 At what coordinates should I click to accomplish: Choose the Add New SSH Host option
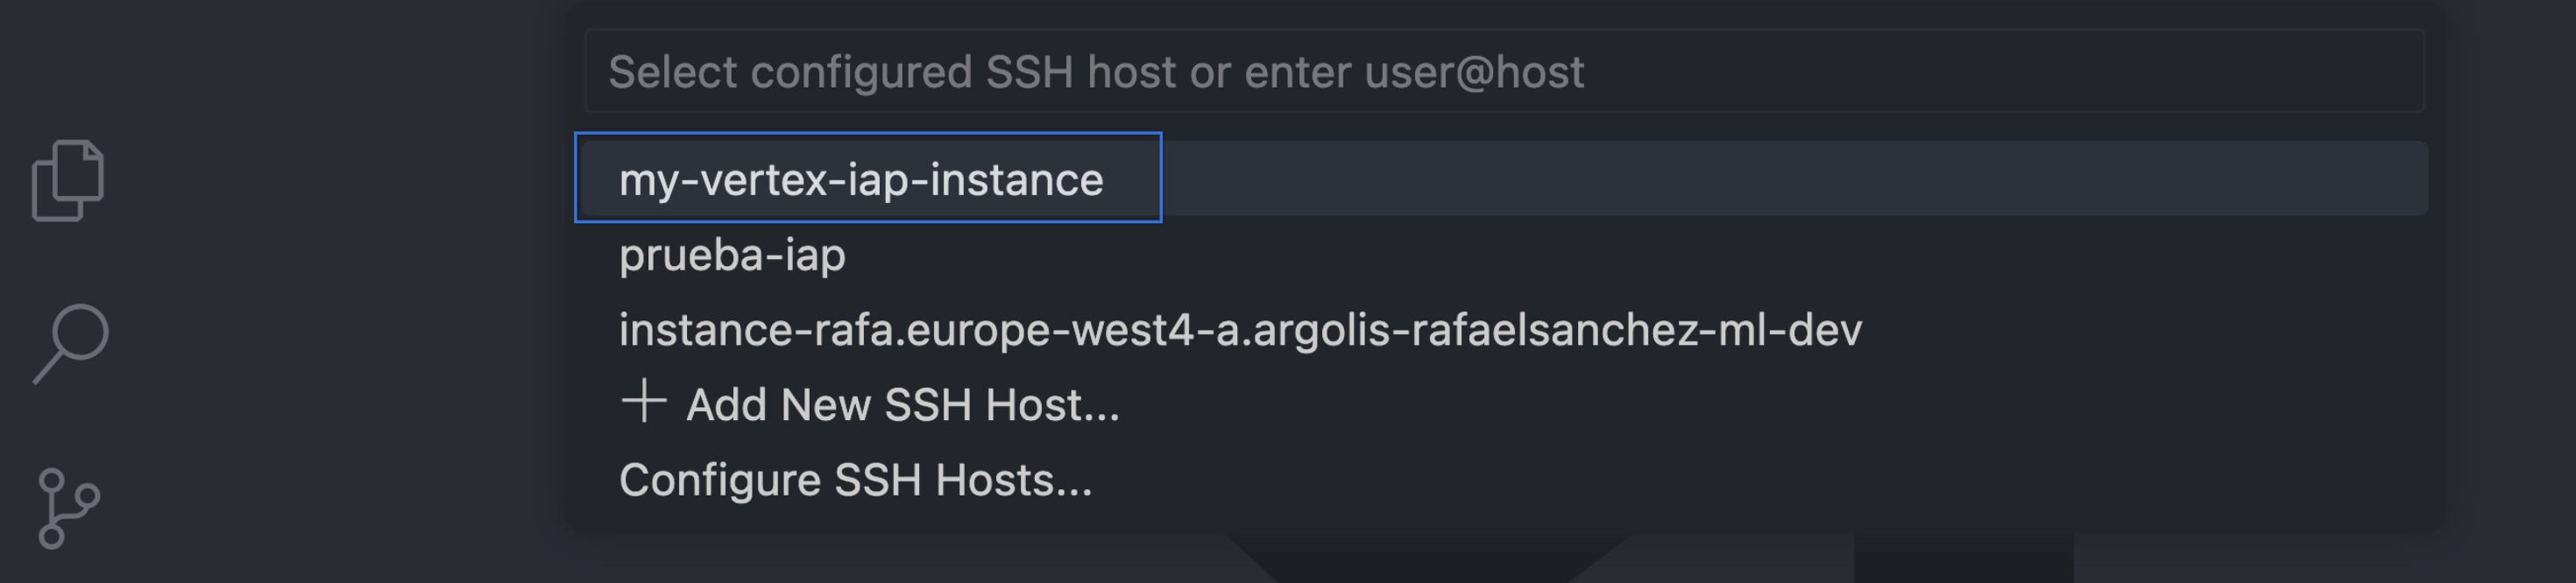902,404
